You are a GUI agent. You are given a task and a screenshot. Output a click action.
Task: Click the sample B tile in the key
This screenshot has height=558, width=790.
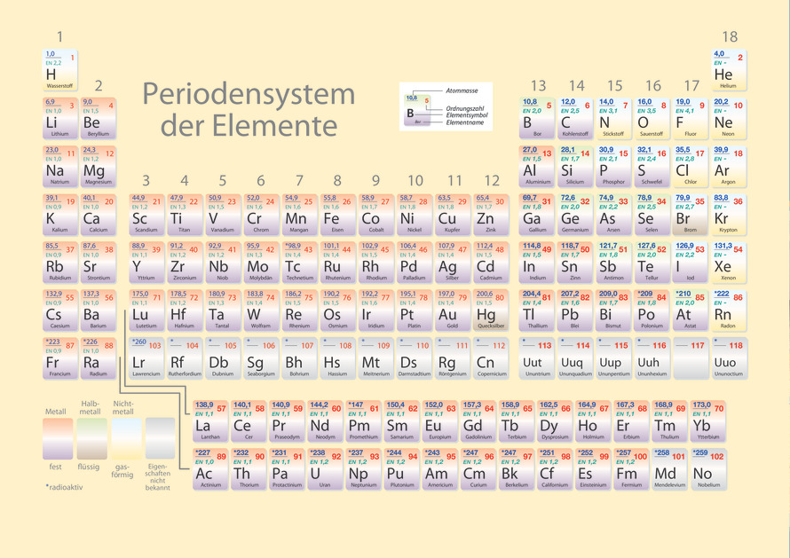point(418,110)
